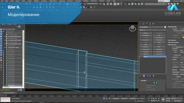Image resolution: width=184 pixels, height=103 pixels.
Task: Open the Rendered Frame Window icon
Action: [x=132, y=4]
